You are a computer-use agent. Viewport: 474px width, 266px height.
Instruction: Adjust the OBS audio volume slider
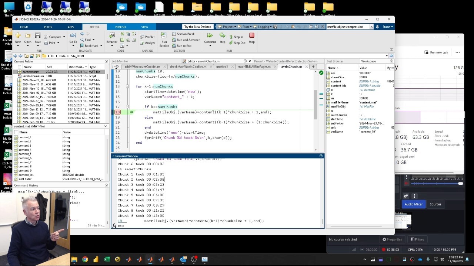point(460,183)
